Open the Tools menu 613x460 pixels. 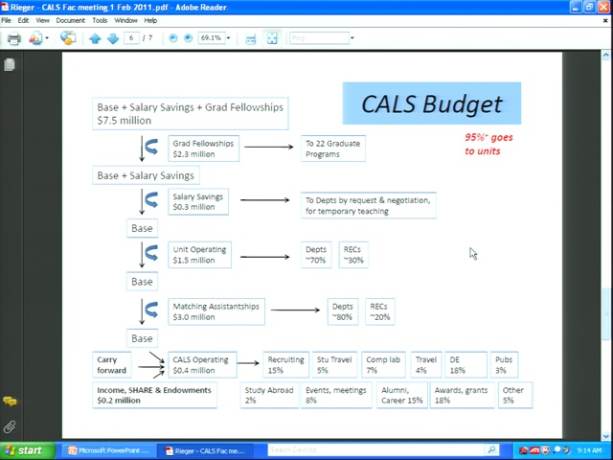100,20
